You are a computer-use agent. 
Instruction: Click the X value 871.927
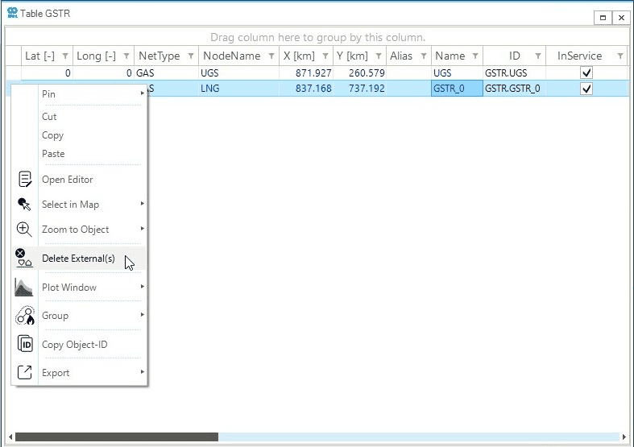coord(313,73)
